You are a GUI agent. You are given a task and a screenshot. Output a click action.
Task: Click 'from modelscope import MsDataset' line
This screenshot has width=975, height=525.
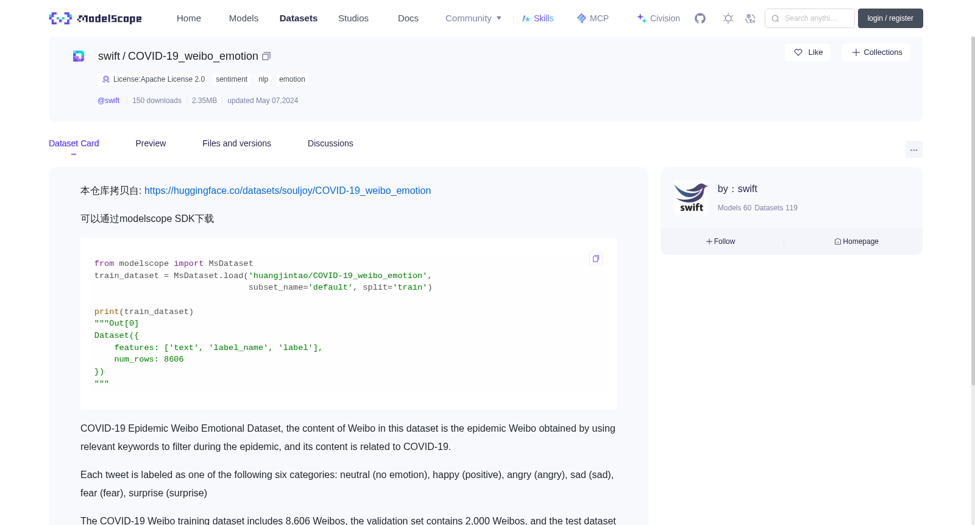[174, 264]
